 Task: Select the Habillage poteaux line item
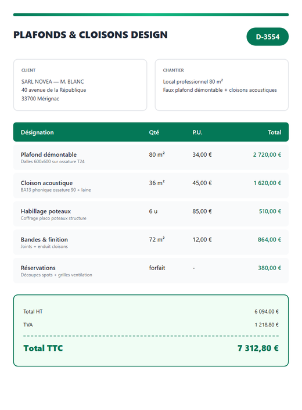point(151,214)
